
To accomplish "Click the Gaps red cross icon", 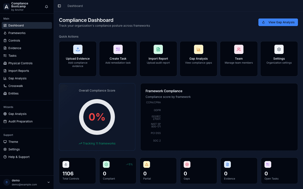I will (x=187, y=165).
